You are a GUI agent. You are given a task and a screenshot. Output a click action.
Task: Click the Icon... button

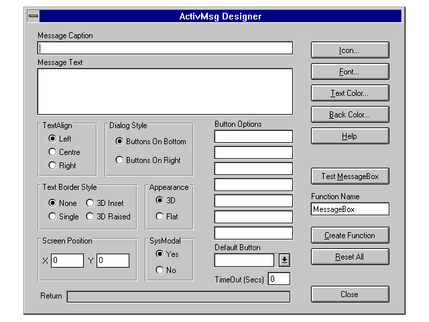pos(349,50)
